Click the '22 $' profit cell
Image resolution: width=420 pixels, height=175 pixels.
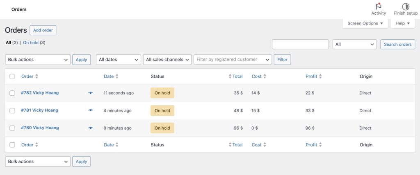tap(310, 93)
